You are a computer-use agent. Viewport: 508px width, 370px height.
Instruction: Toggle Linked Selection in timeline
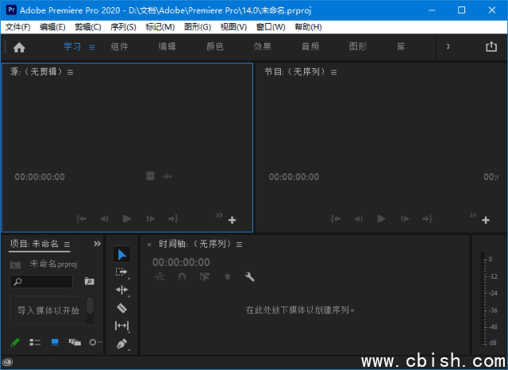point(205,276)
